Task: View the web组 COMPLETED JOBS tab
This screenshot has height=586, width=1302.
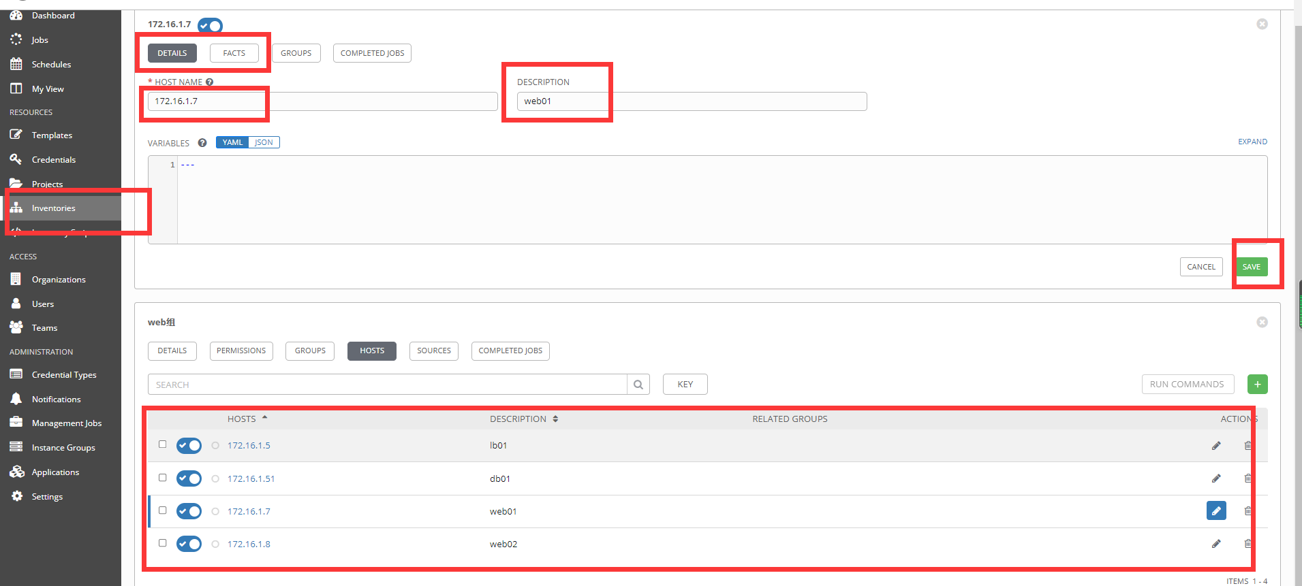Action: (x=510, y=351)
